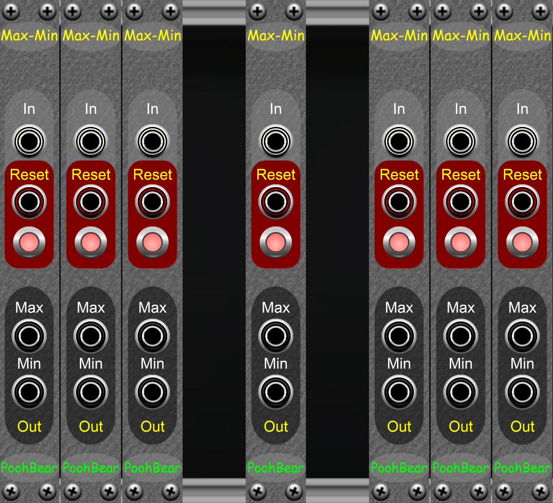
Task: Click the In jack on the rightmost Max-Min module
Action: click(522, 139)
